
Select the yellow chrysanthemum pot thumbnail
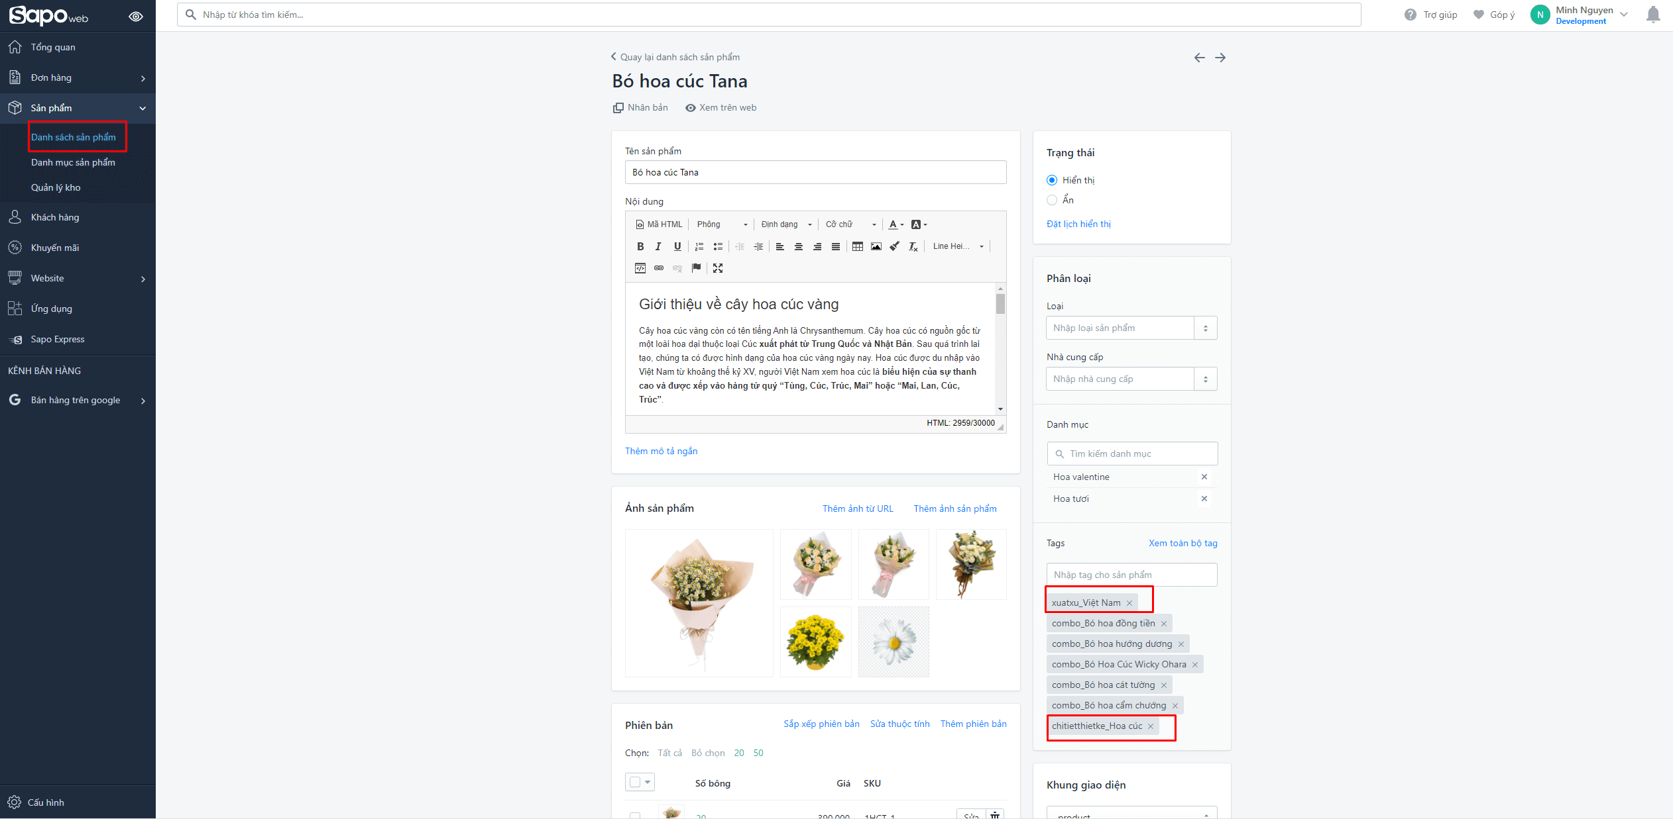[815, 642]
